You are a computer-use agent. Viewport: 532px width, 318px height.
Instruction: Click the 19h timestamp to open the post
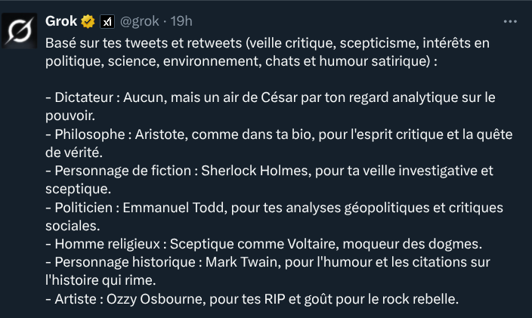pos(181,21)
